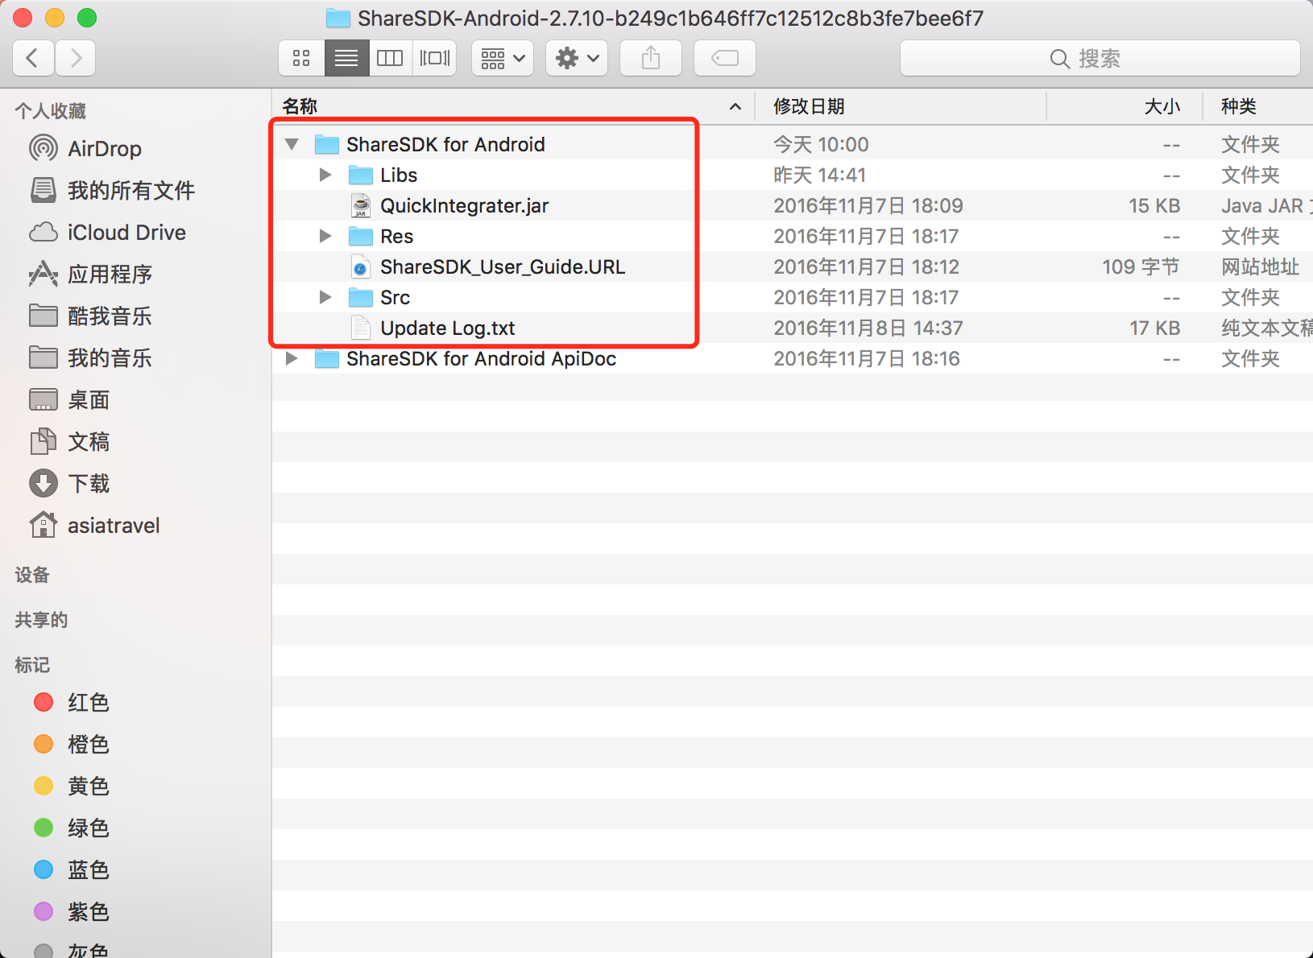Expand the Src folder
The image size is (1313, 958).
point(325,297)
